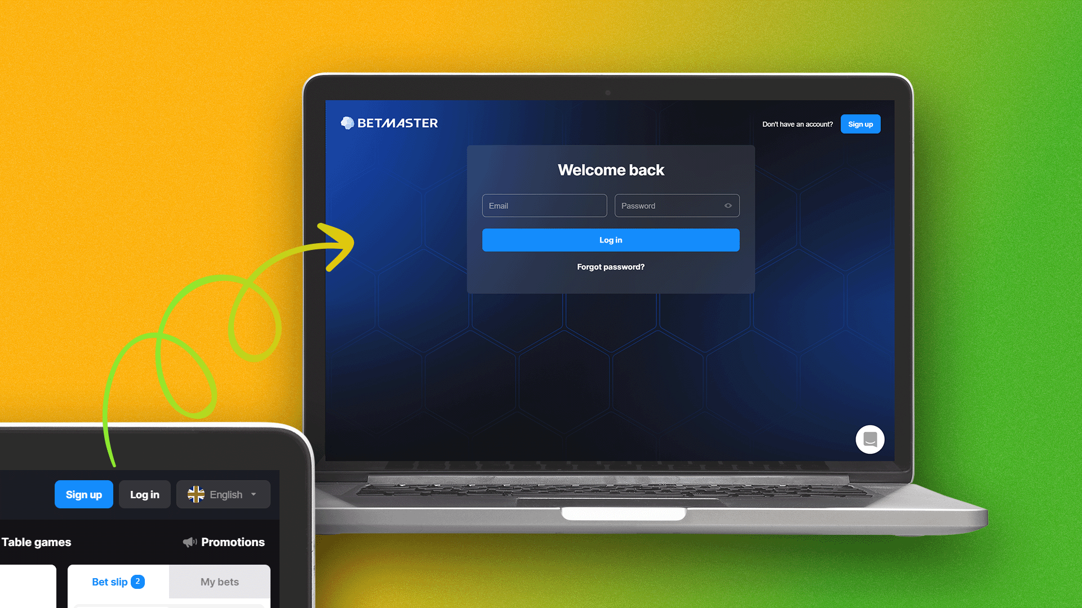The height and width of the screenshot is (608, 1082).
Task: Click the Sign up button top right
Action: [860, 123]
